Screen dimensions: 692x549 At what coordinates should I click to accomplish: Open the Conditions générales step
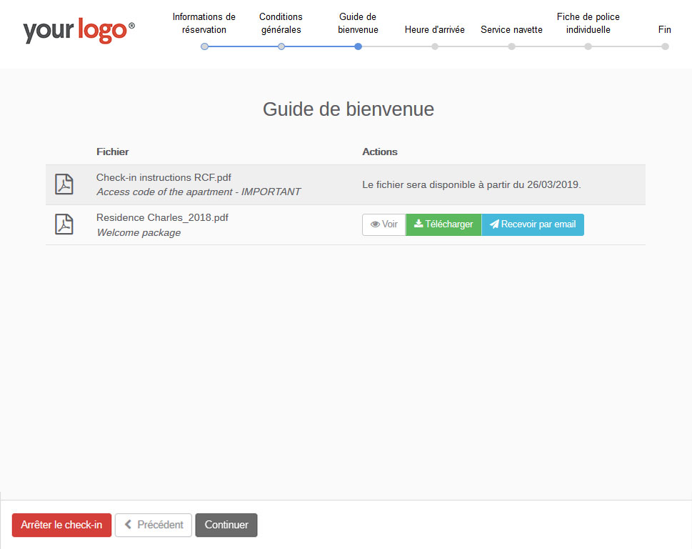[x=281, y=23]
